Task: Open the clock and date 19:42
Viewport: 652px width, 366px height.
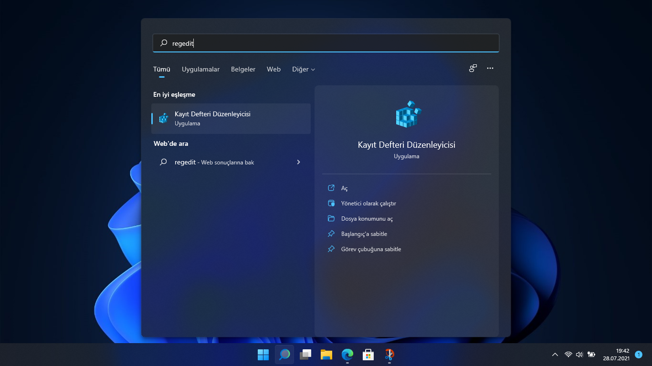Action: pos(616,354)
